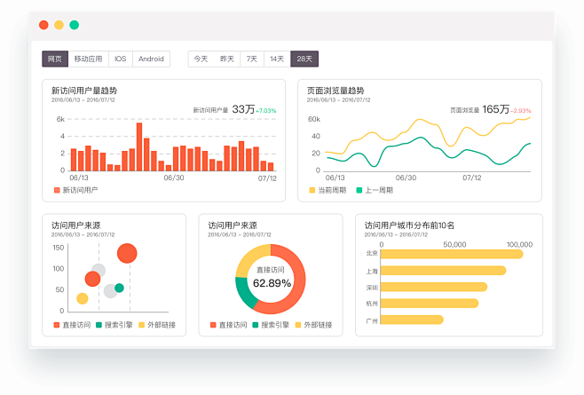
Task: Click the 访问用户城市分布前10名 title
Action: pos(409,225)
